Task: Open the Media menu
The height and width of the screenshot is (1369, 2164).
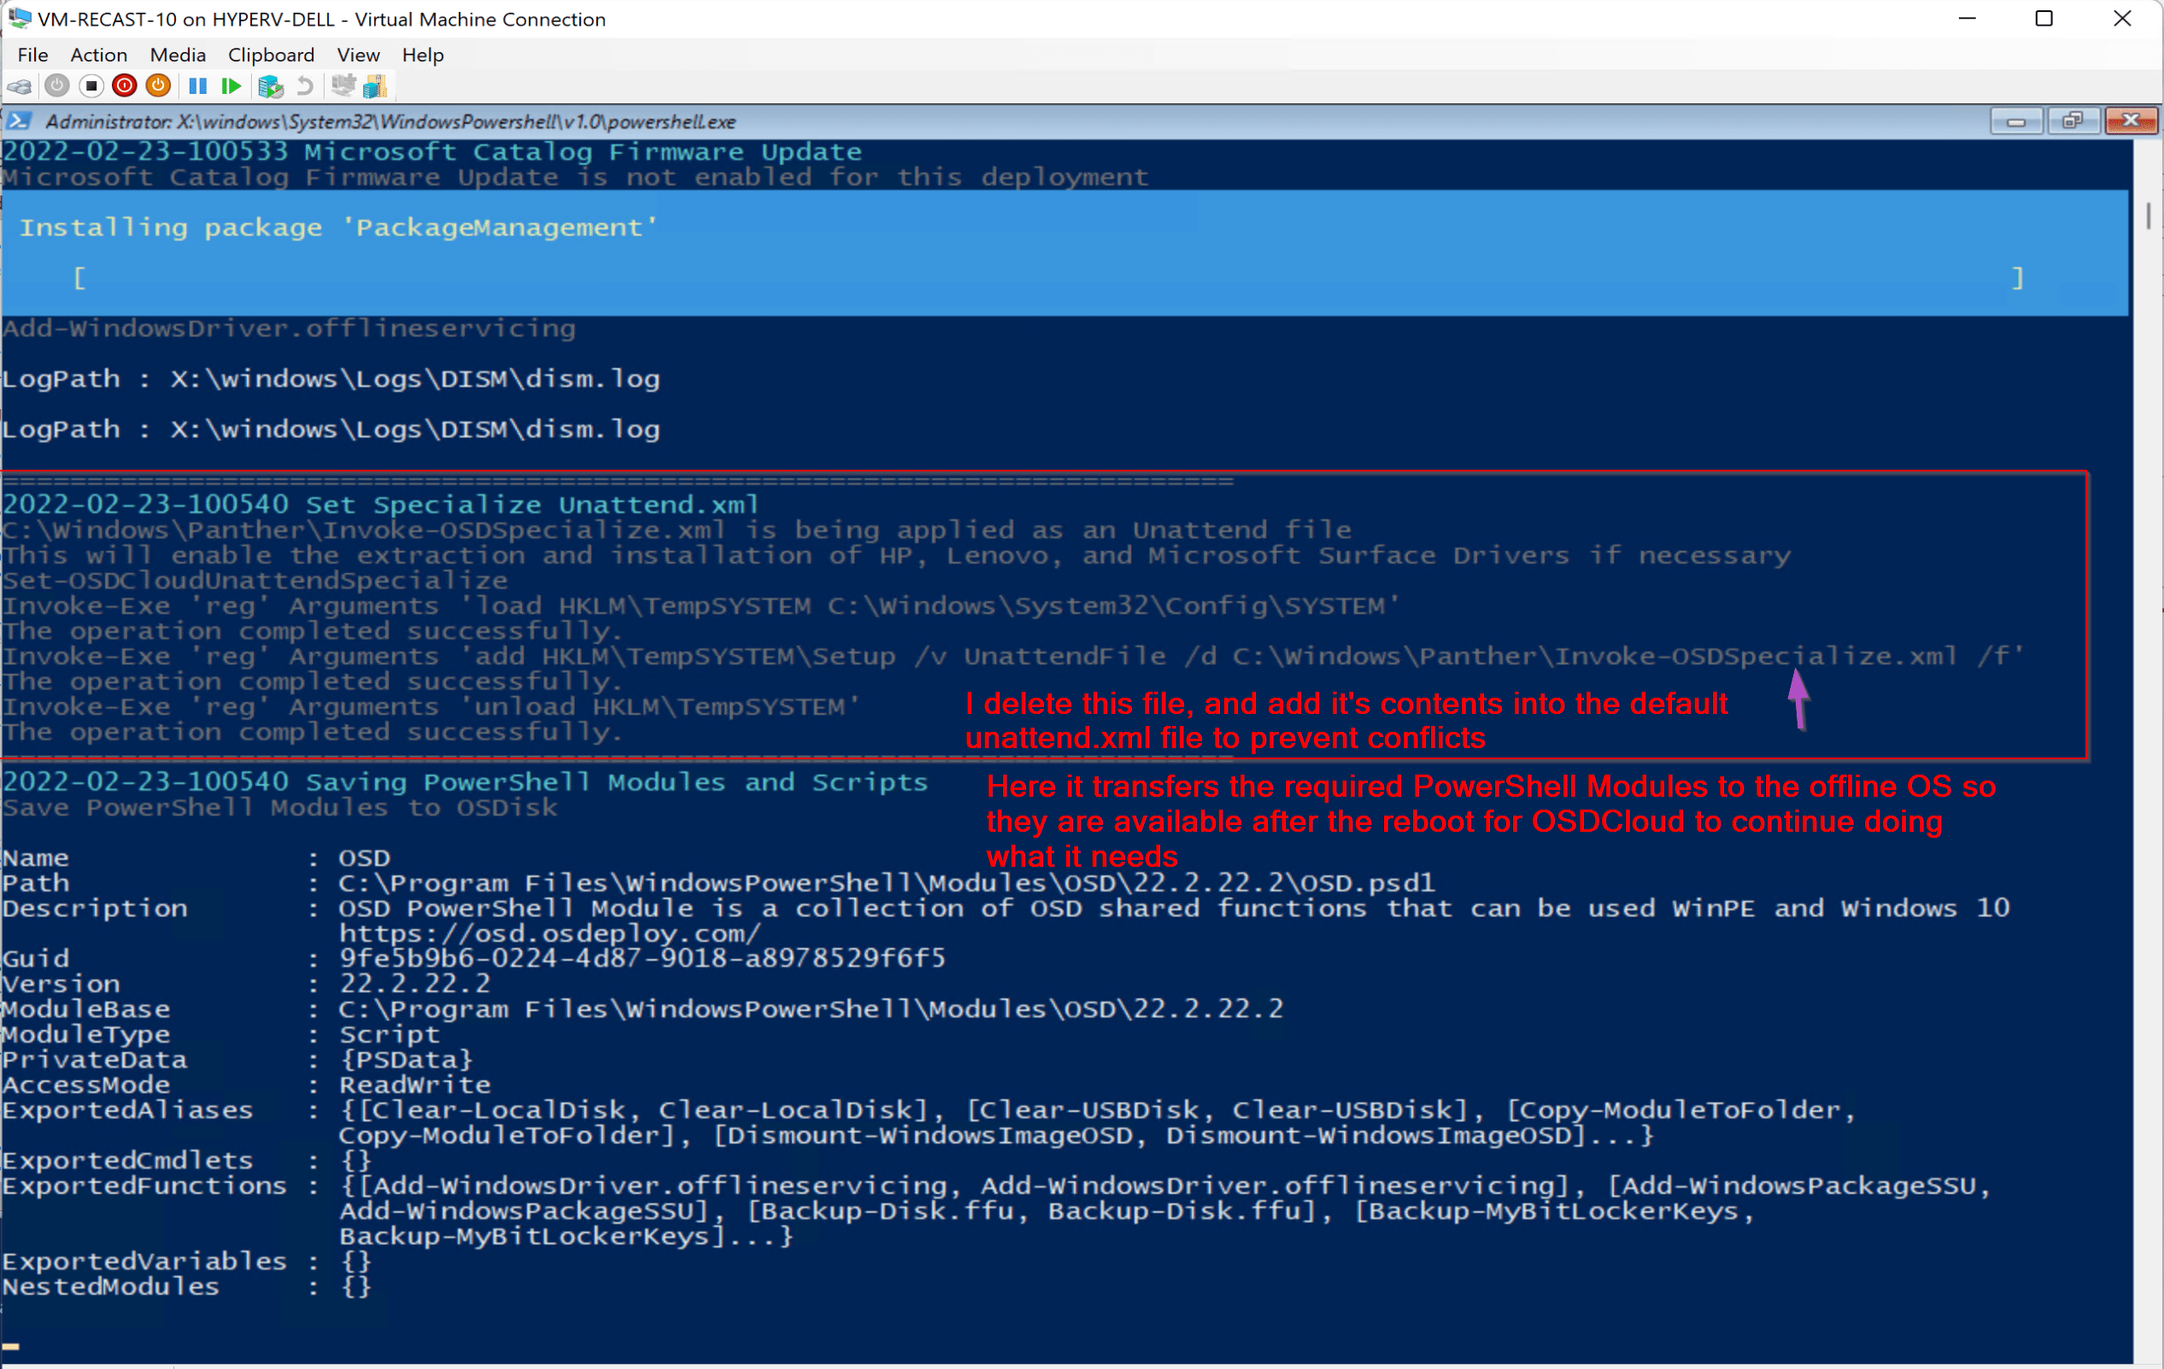Action: click(x=177, y=55)
